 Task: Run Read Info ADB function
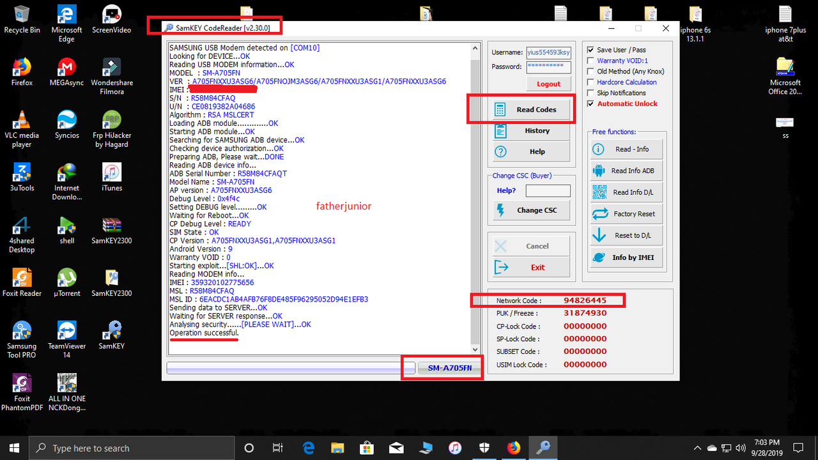[x=626, y=171]
